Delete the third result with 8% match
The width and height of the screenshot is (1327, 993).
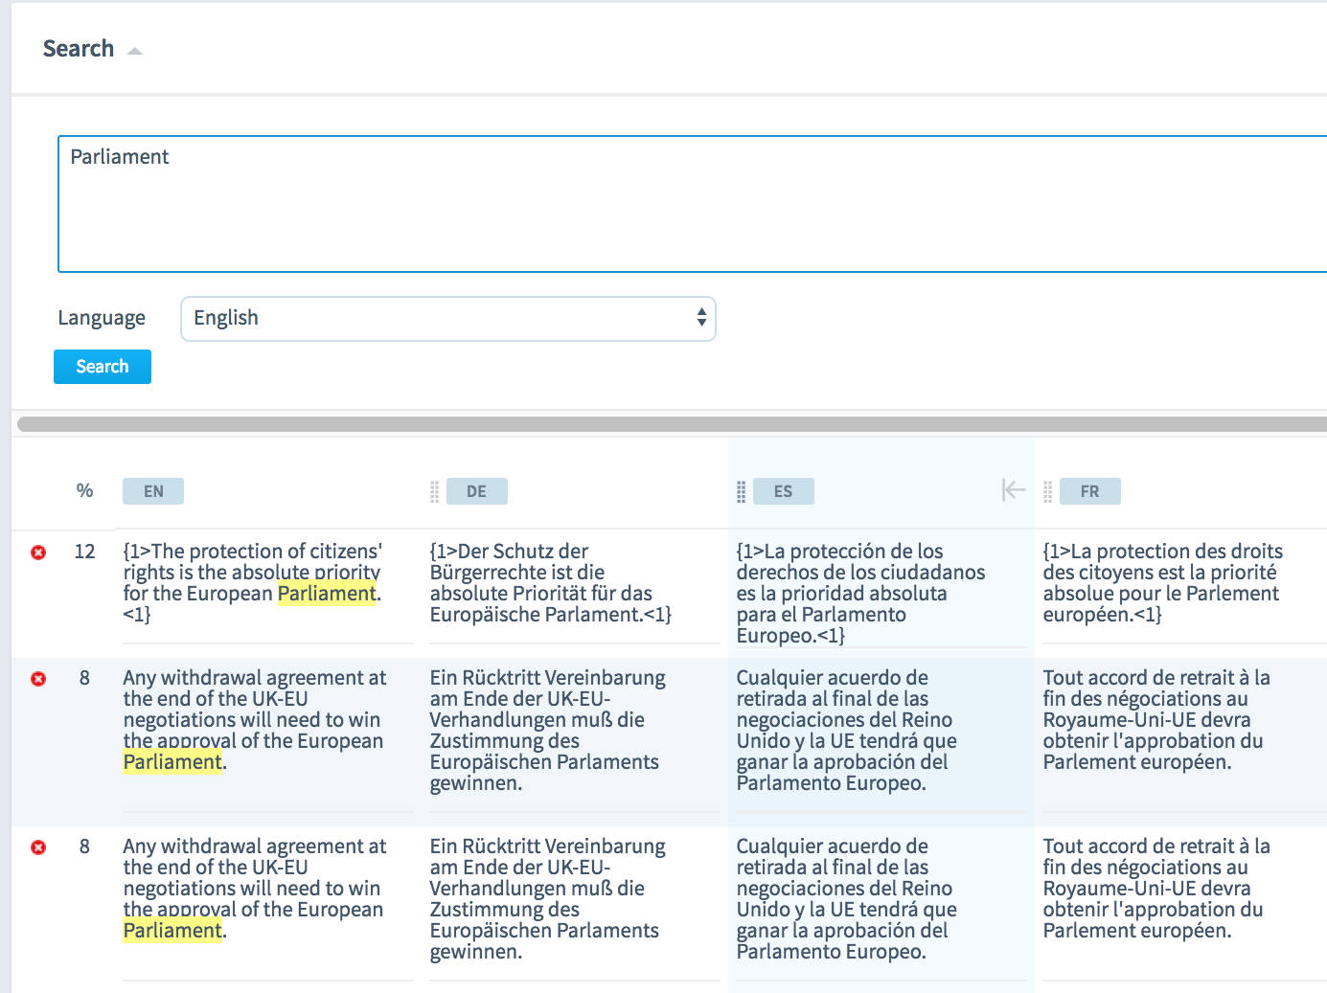click(37, 847)
